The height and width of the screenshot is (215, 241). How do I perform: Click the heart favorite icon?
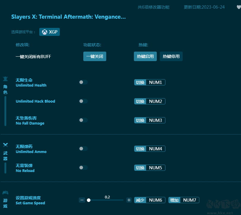239,7
